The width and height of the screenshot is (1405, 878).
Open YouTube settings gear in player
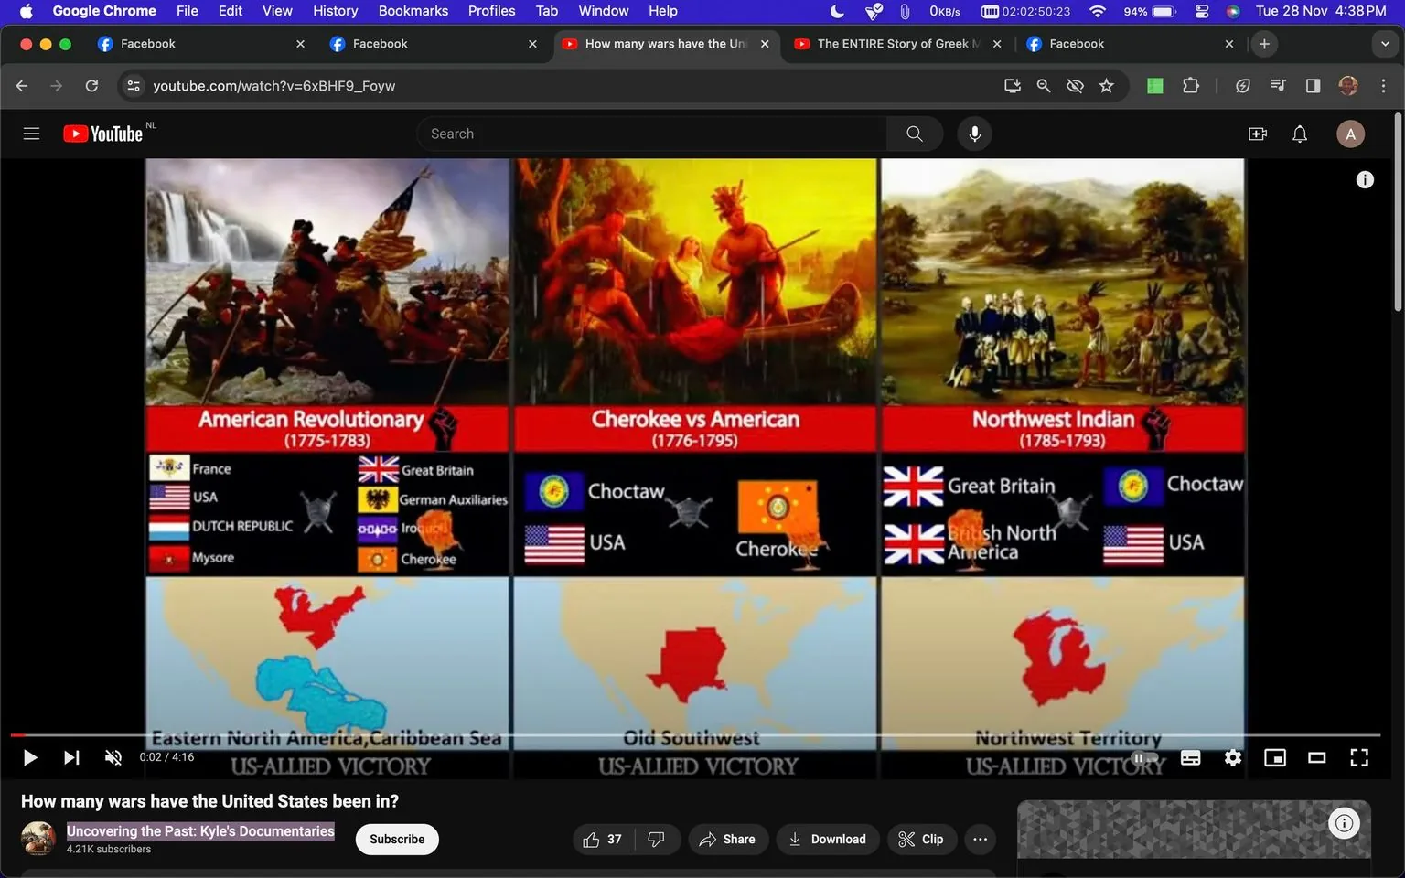pos(1232,757)
